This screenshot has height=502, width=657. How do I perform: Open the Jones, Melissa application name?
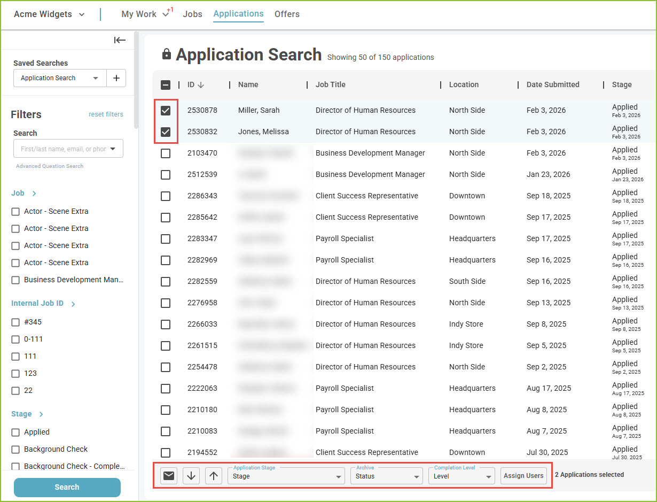(x=263, y=132)
